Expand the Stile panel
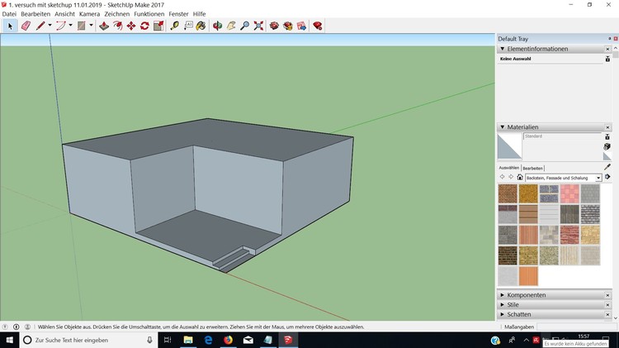Image resolution: width=619 pixels, height=348 pixels. 502,304
